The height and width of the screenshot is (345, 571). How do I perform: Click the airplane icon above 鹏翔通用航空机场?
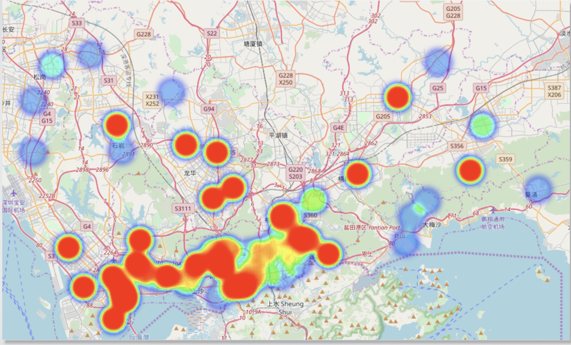click(493, 210)
